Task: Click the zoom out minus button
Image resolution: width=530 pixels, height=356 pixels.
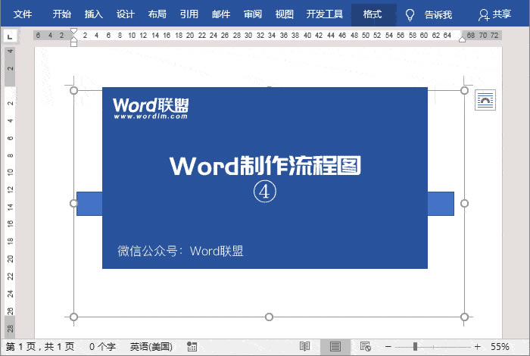Action: 388,346
